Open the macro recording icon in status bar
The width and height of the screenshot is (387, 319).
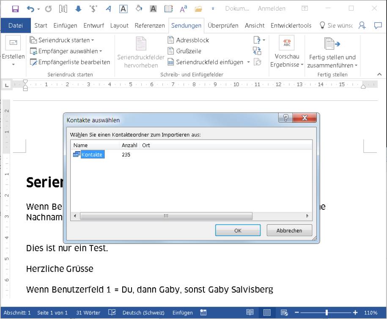point(203,313)
